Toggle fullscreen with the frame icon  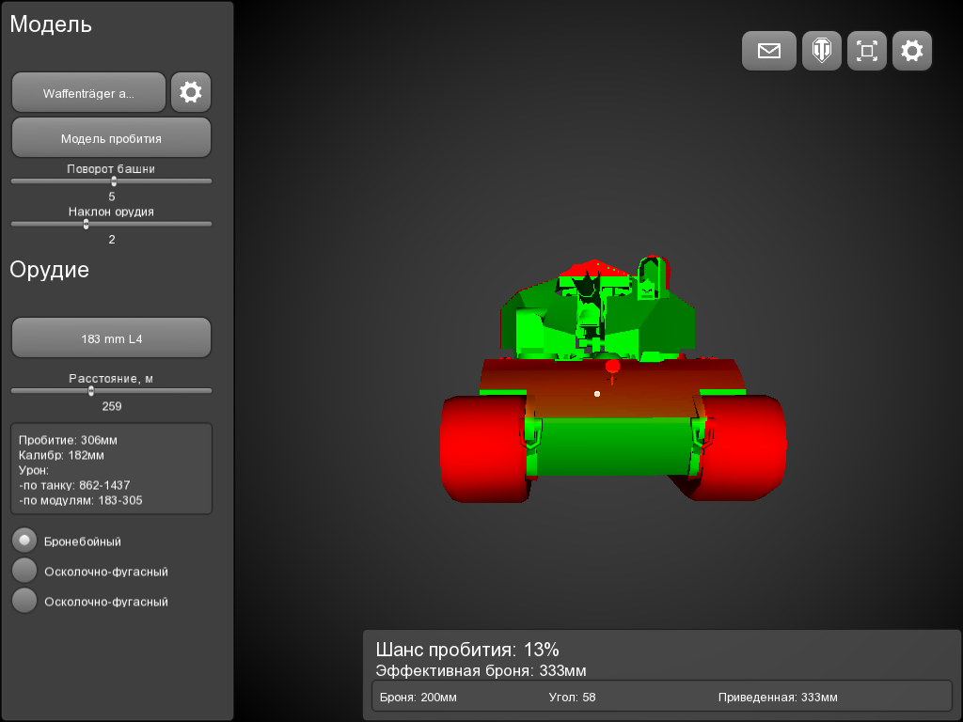pos(866,51)
